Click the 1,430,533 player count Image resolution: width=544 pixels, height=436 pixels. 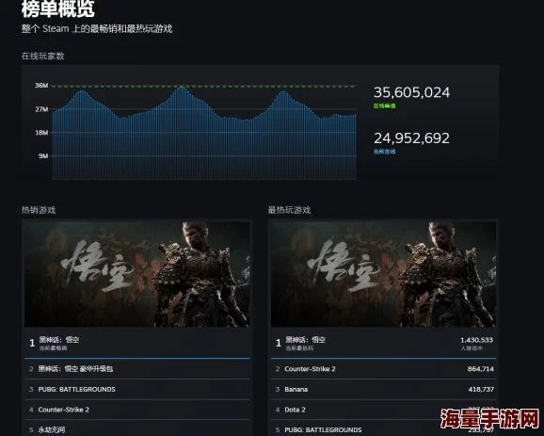click(476, 340)
